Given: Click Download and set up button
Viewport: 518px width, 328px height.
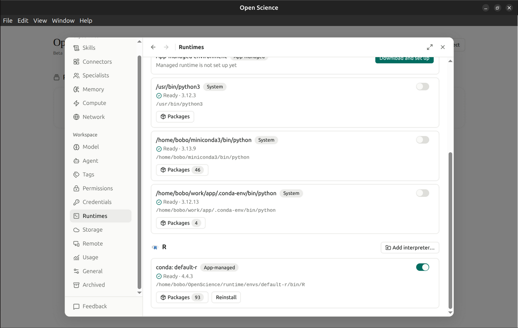Looking at the screenshot, I should (405, 59).
